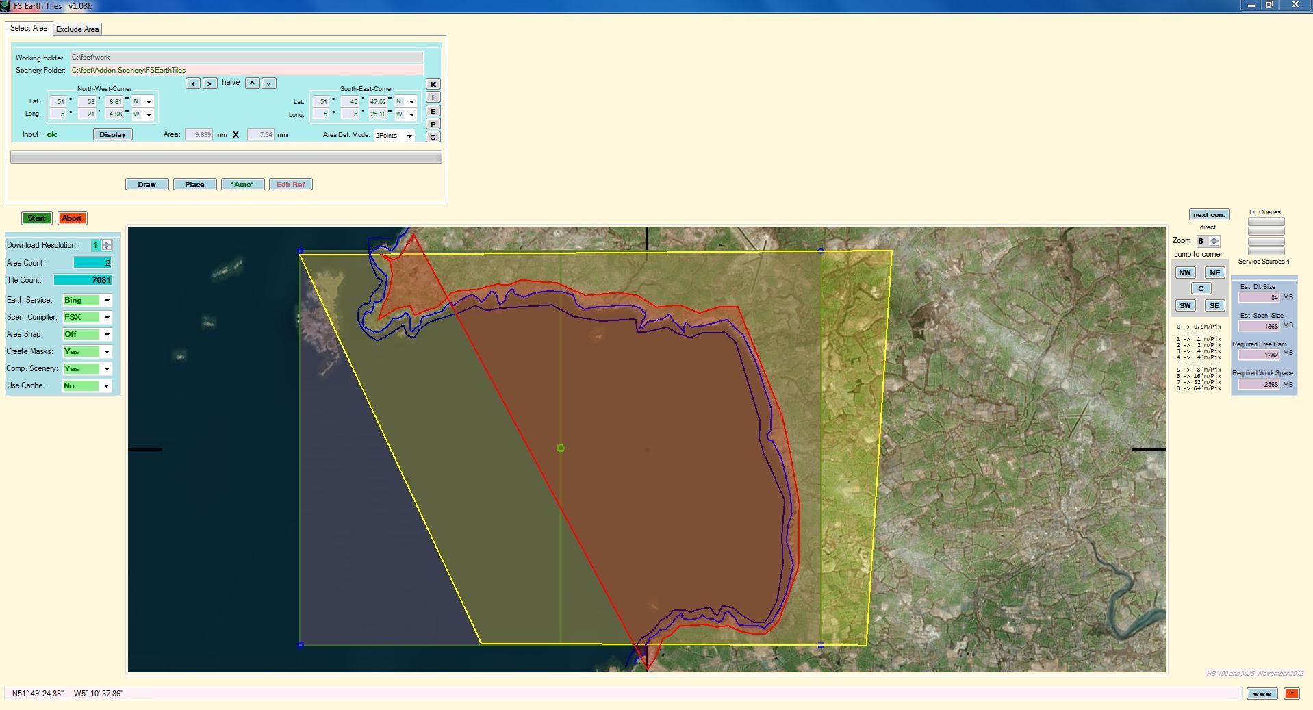This screenshot has width=1313, height=710.
Task: Click the Display button
Action: pos(112,135)
